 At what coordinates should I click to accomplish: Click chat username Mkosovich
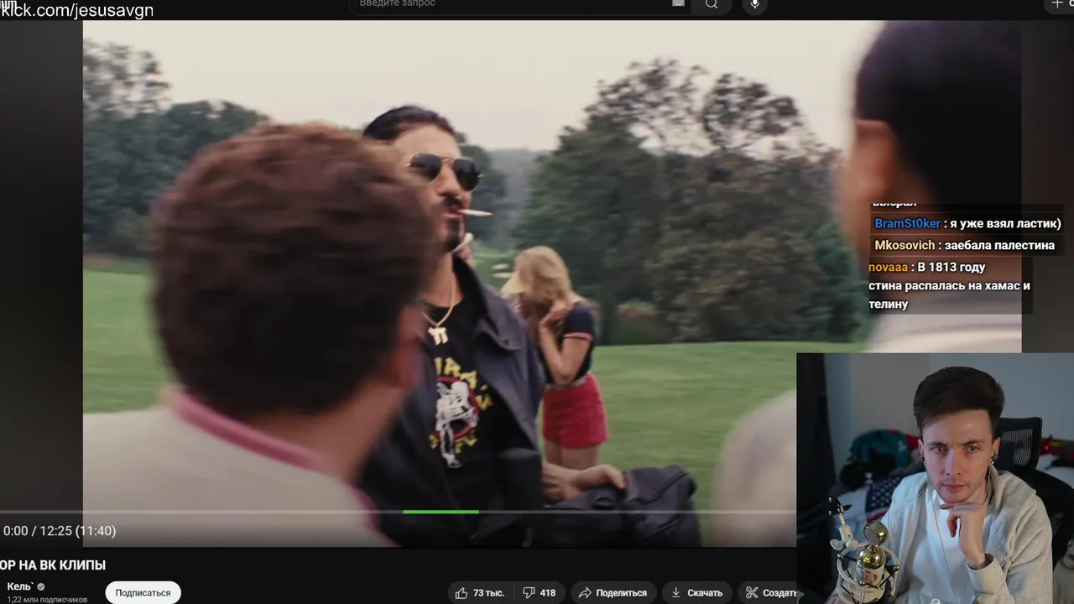click(905, 245)
